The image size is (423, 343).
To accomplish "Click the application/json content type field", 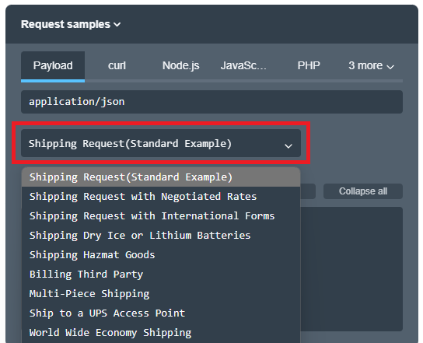I will [x=211, y=102].
